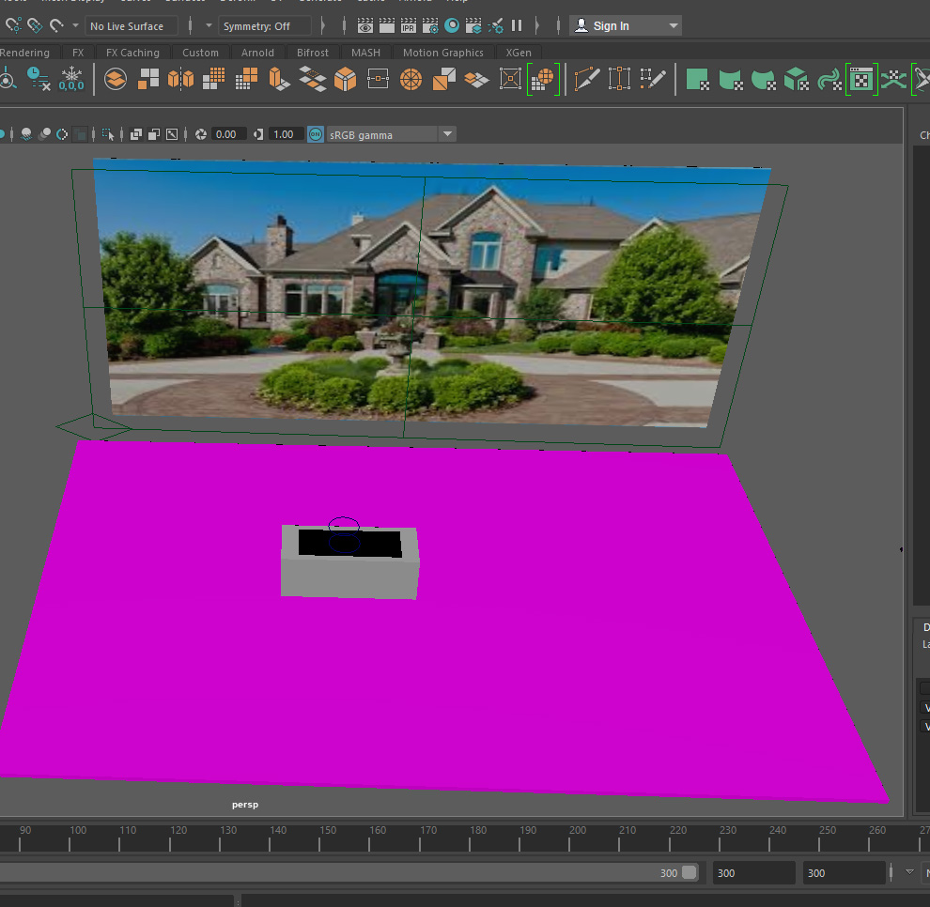The width and height of the screenshot is (930, 907).
Task: Click the cylindrical UV mapping green icon
Action: click(731, 79)
